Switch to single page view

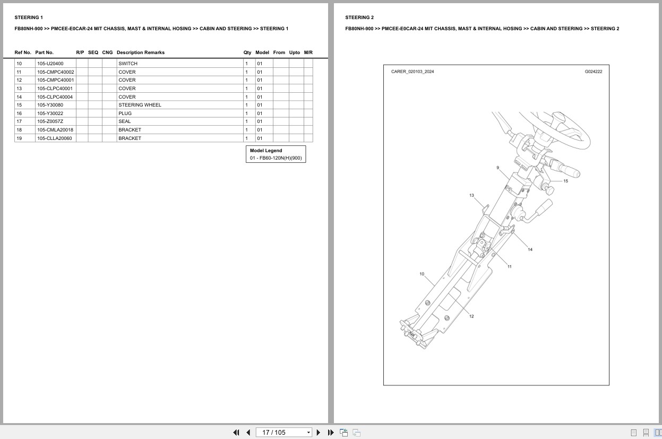pyautogui.click(x=633, y=433)
